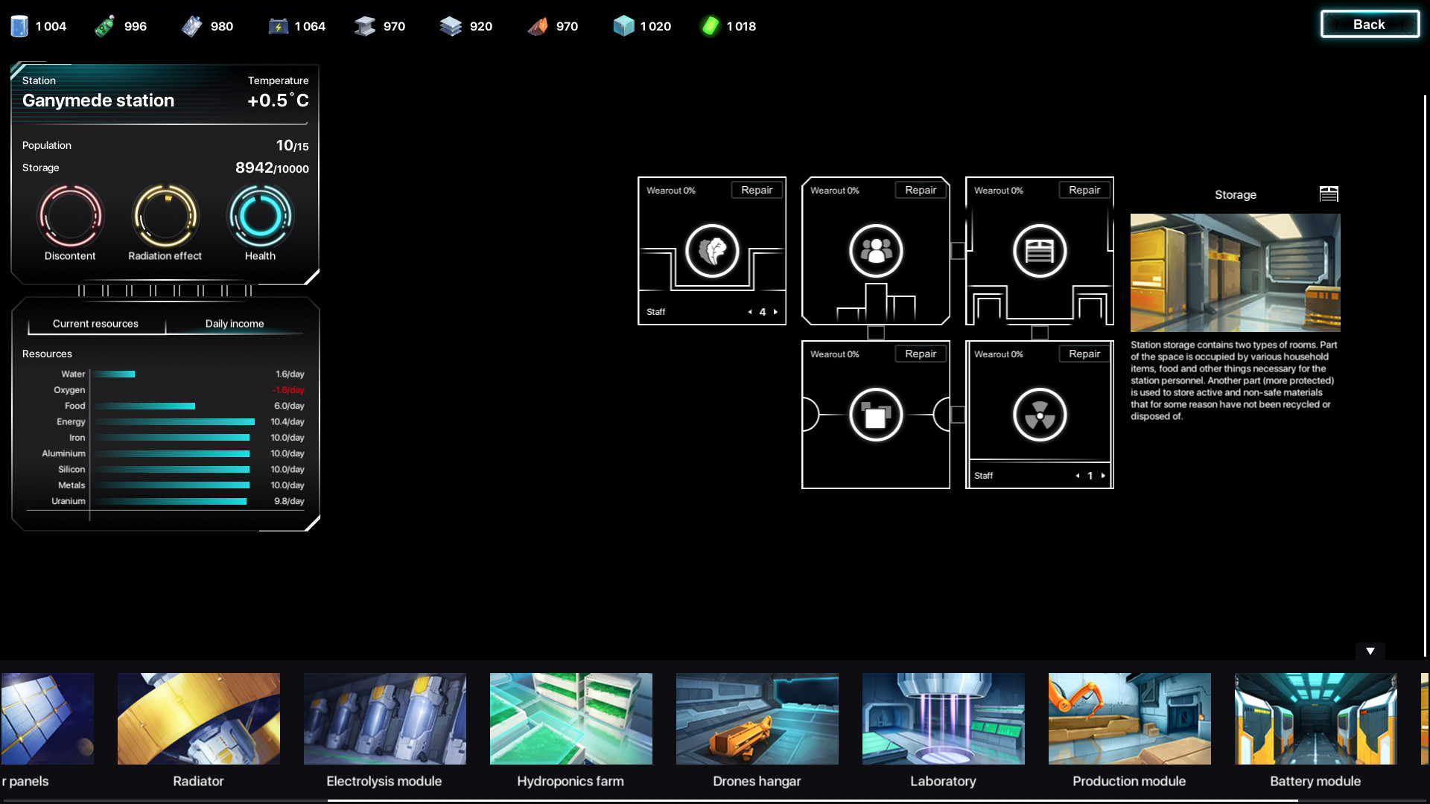
Task: Decrease staff on the waste module
Action: 1077,475
